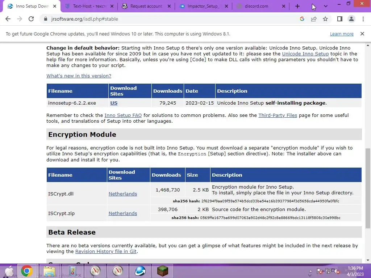Click the Chrome taskbar icon

(x=27, y=271)
